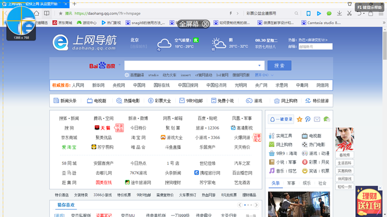Screen dimensions: 387x217
Task: Switch to the 娱乐 news tab
Action: [x=306, y=183]
